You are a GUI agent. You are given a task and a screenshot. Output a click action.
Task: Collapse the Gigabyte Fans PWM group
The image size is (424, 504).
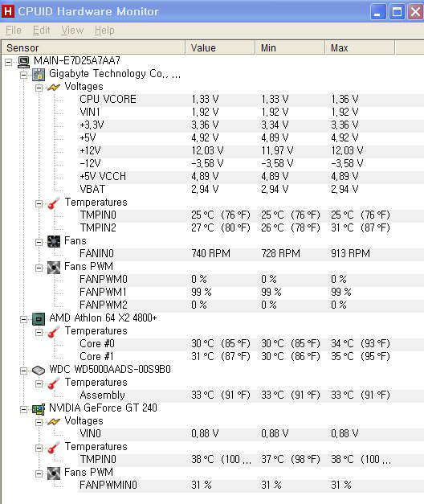pos(39,268)
